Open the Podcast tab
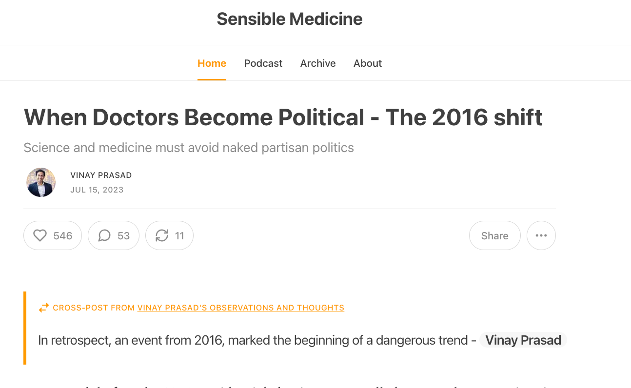Screen dimensions: 631x388 (263, 63)
